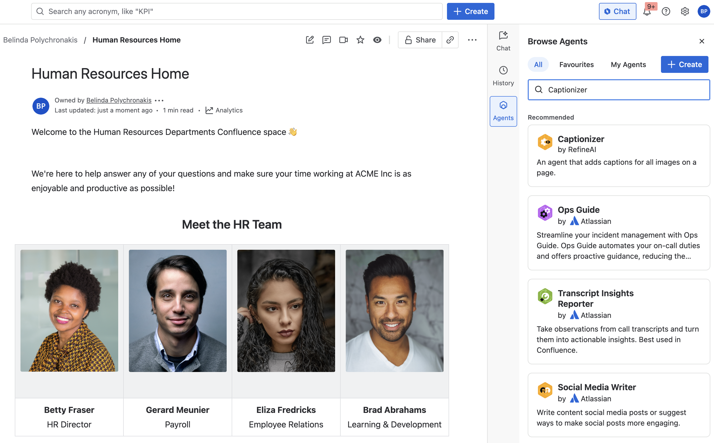Toggle the watch page eye icon
This screenshot has width=714, height=443.
[x=377, y=40]
